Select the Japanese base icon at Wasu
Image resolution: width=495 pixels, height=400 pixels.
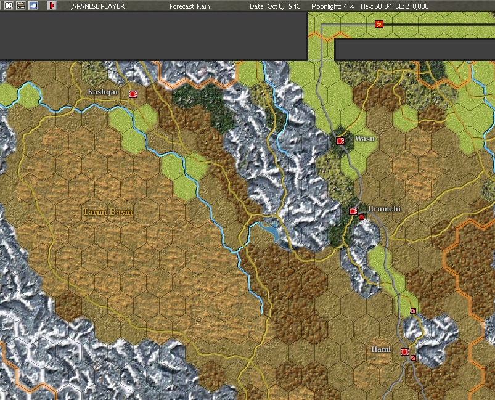tap(340, 141)
